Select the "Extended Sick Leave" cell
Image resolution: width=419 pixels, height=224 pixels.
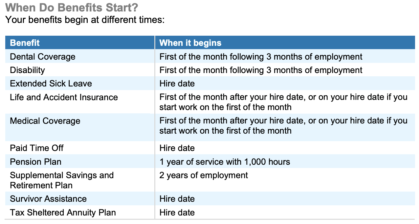click(51, 84)
